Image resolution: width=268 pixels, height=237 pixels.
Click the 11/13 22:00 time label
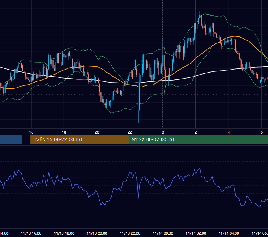130,233
